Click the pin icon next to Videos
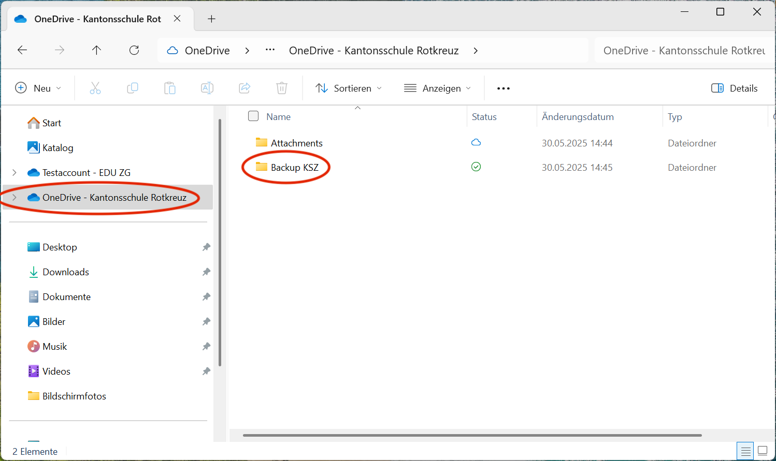Viewport: 776px width, 461px height. (206, 371)
